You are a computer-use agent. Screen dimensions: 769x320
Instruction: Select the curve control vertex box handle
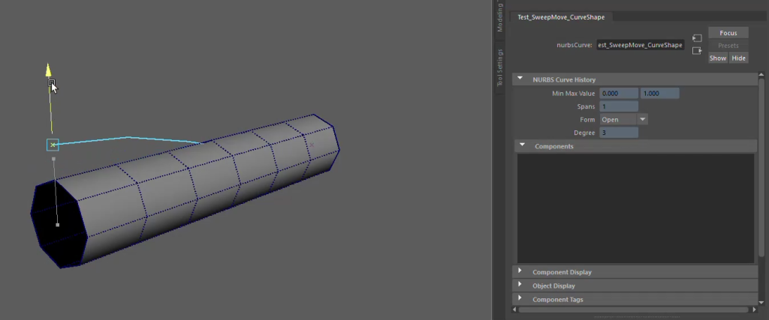pyautogui.click(x=53, y=145)
